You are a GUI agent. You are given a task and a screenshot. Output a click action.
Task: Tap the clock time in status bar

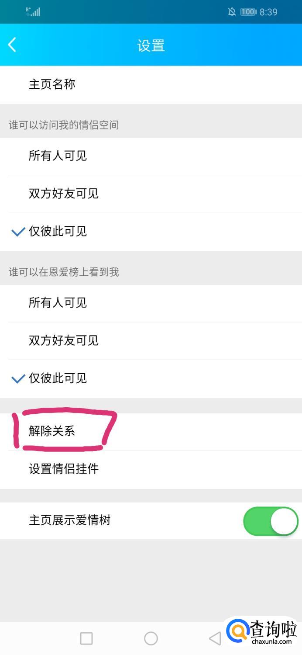268,12
